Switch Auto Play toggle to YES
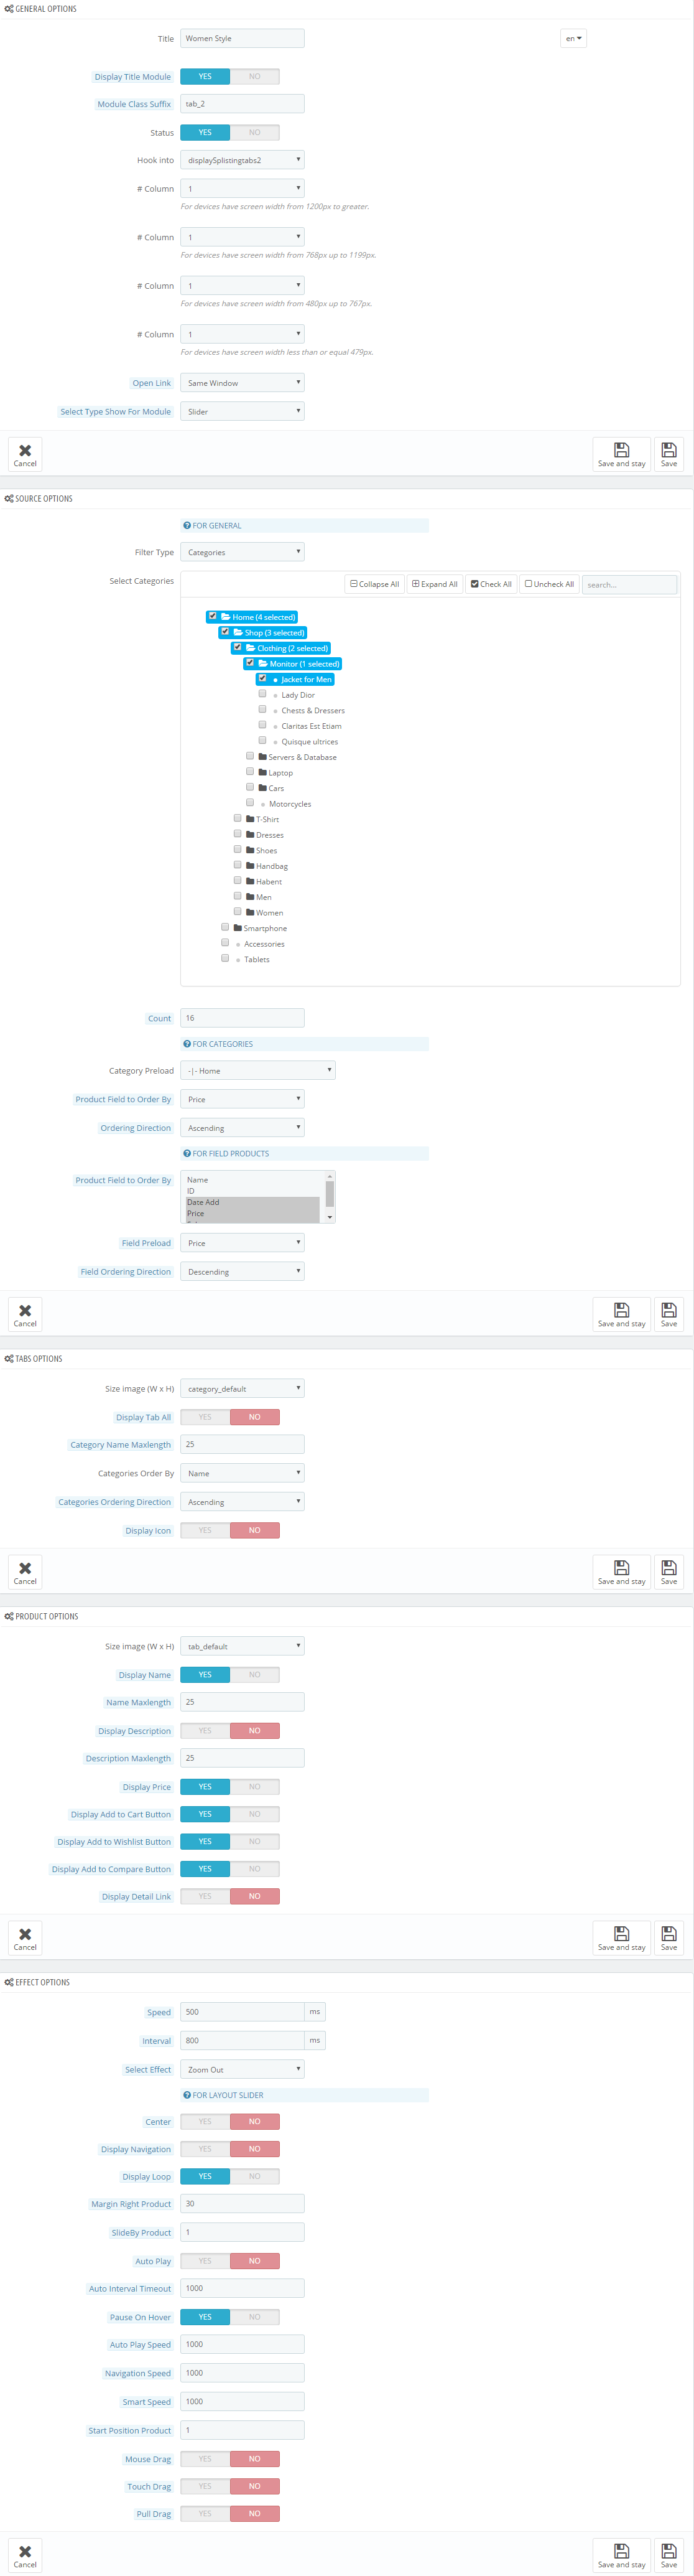694x2576 pixels. 205,2261
